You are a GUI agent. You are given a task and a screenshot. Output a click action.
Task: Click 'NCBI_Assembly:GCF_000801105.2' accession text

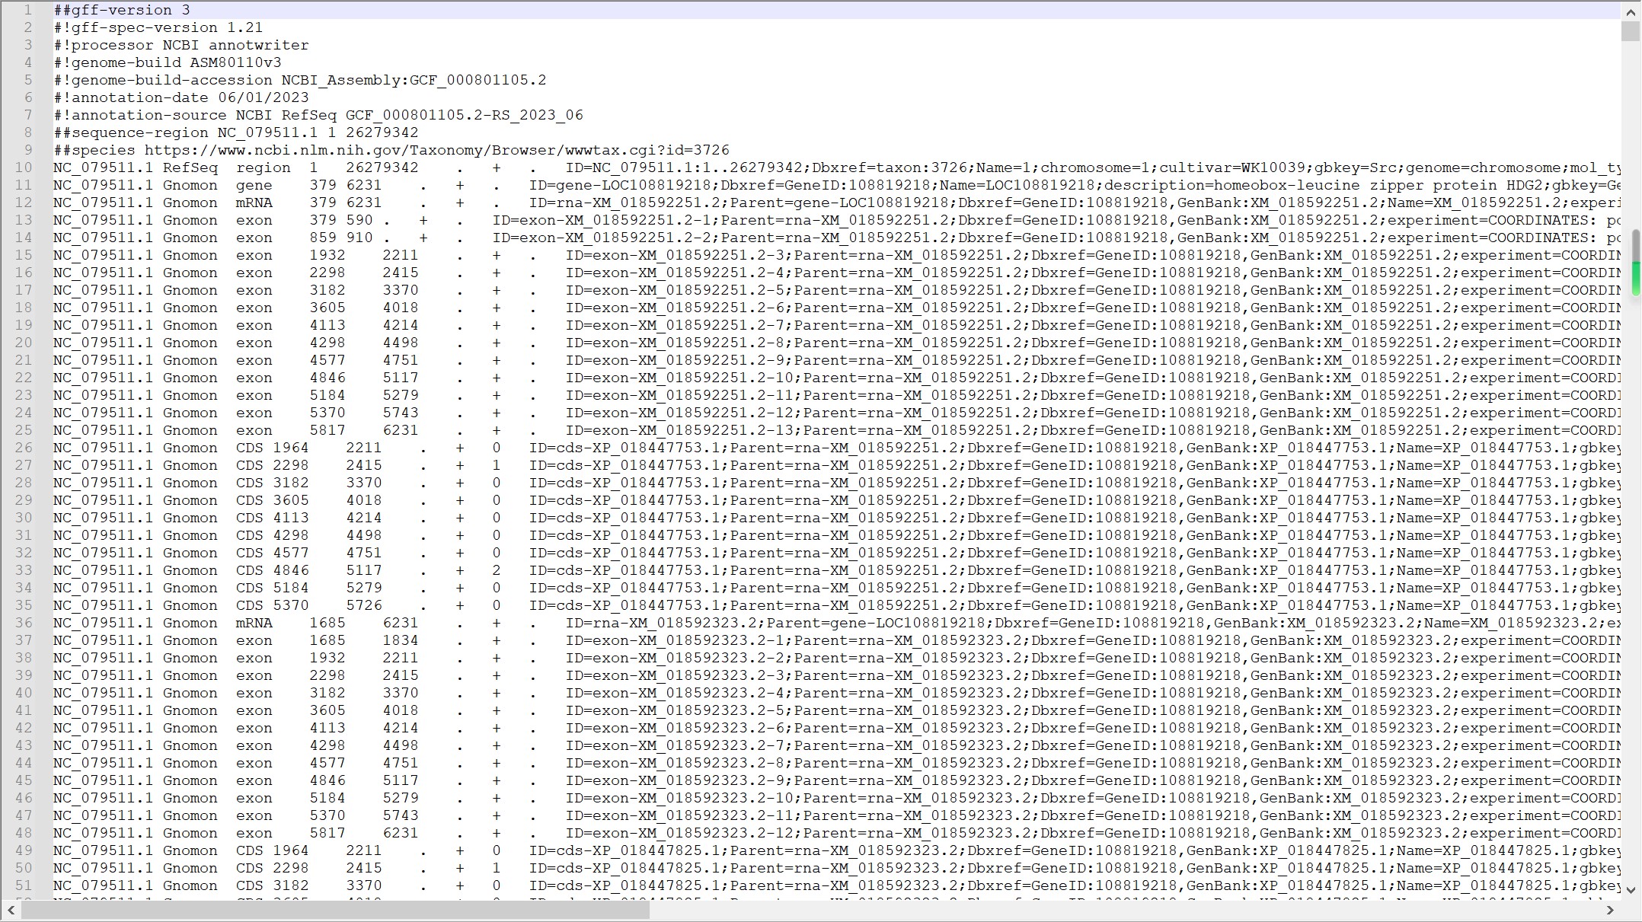(414, 80)
